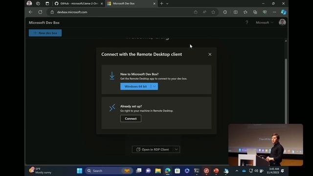The width and height of the screenshot is (313, 176).
Task: Open the Copilot sidebar icon
Action: [x=284, y=12]
